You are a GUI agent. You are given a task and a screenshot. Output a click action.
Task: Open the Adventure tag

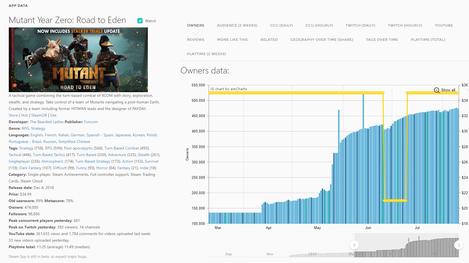coord(117,155)
